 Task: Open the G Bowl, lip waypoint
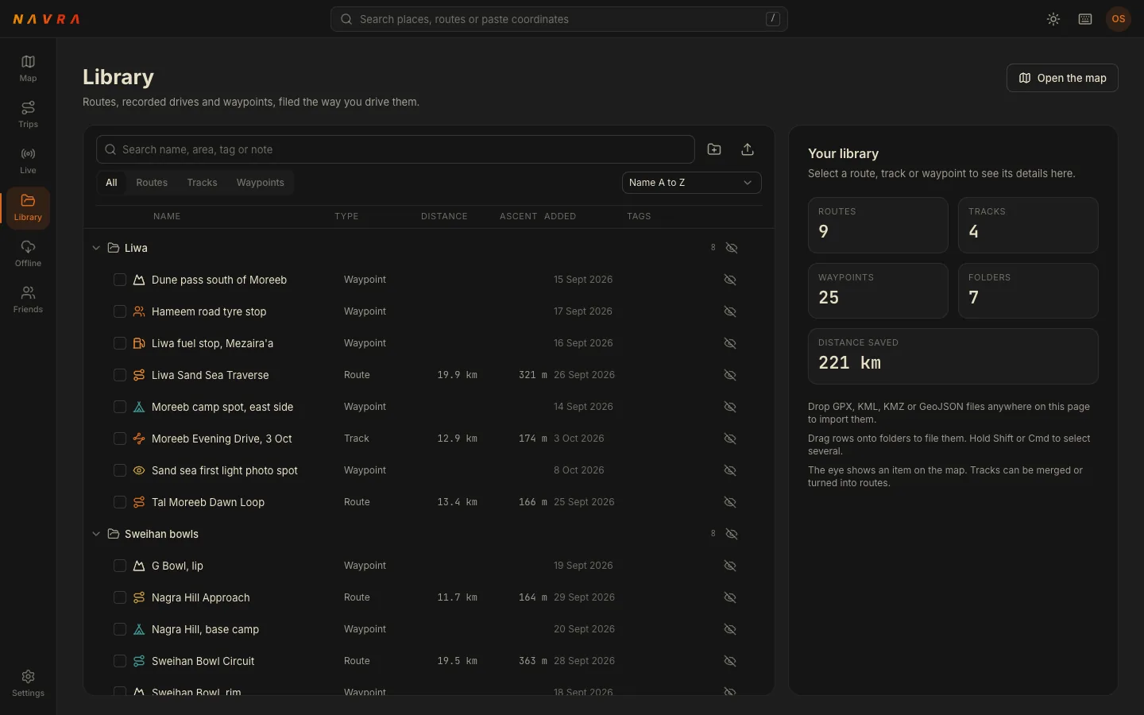click(429, 566)
